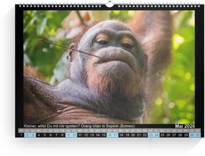
Task: Select highlighted Saturday day 16
Action: coord(110,135)
